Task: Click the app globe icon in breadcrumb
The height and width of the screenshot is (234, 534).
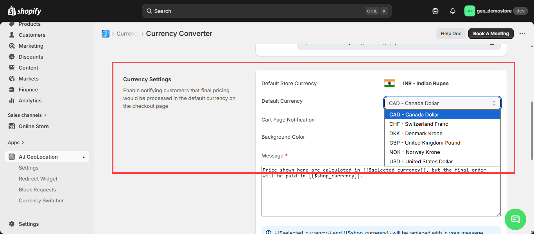Action: pyautogui.click(x=106, y=34)
